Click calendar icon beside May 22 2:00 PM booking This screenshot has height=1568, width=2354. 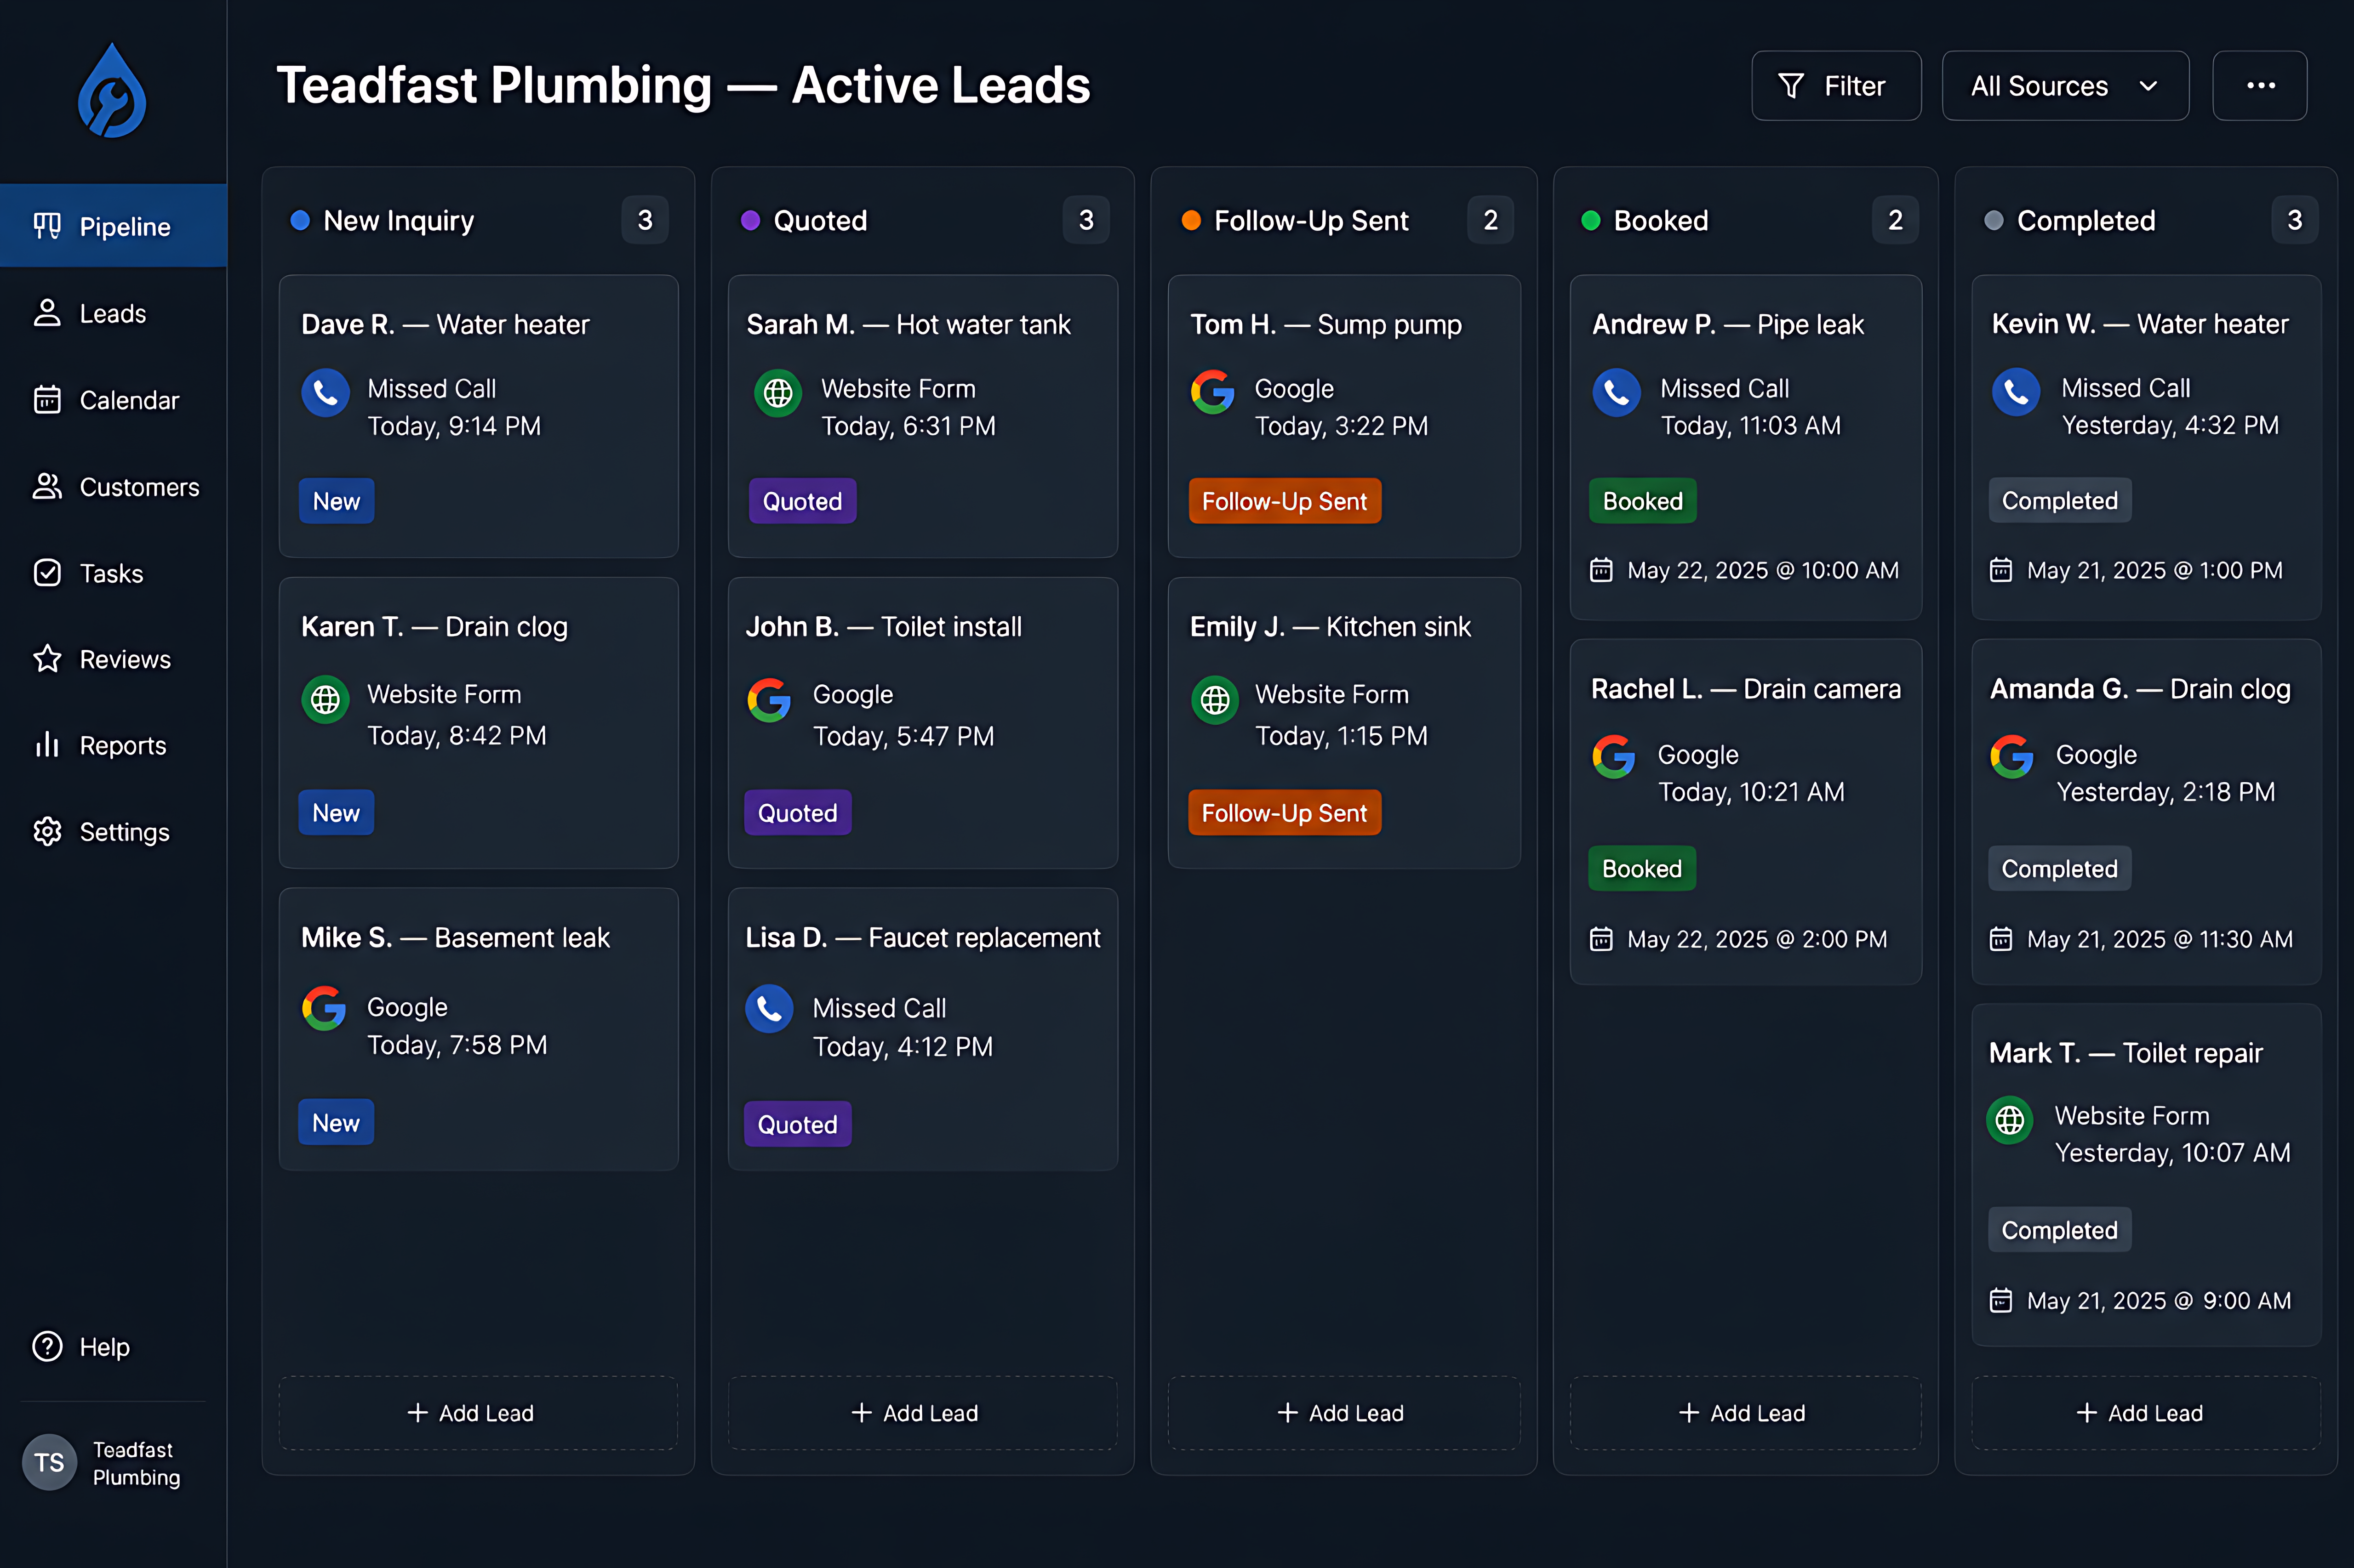point(1602,939)
